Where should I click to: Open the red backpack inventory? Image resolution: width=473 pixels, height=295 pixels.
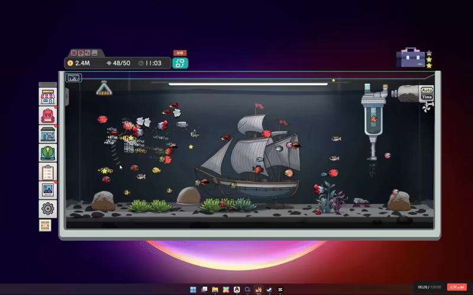[48, 116]
